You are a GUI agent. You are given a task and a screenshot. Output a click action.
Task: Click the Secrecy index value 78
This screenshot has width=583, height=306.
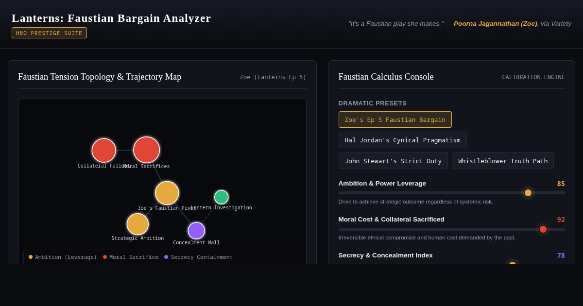pyautogui.click(x=561, y=255)
